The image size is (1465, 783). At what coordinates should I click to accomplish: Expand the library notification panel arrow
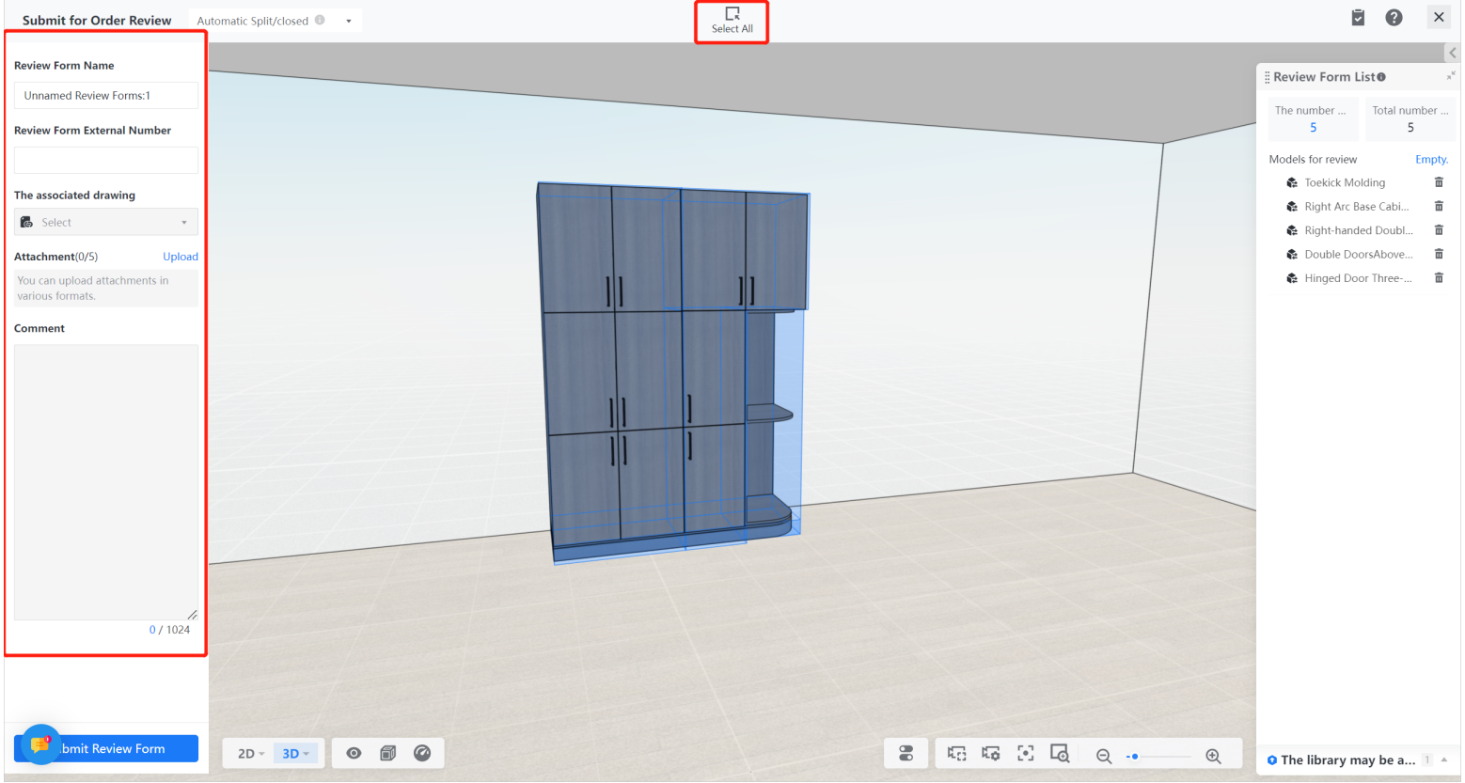[x=1444, y=760]
